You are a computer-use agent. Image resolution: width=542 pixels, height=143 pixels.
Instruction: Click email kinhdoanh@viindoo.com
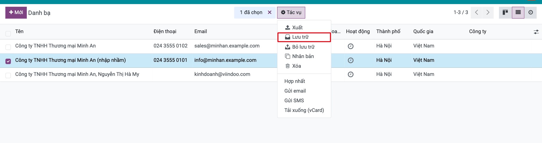[222, 74]
